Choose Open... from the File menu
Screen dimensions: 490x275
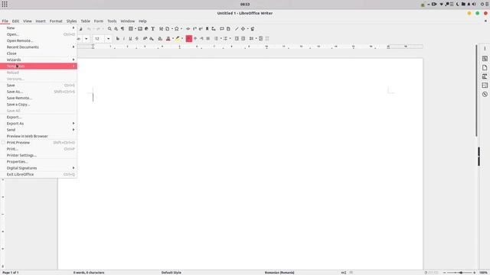click(38, 34)
